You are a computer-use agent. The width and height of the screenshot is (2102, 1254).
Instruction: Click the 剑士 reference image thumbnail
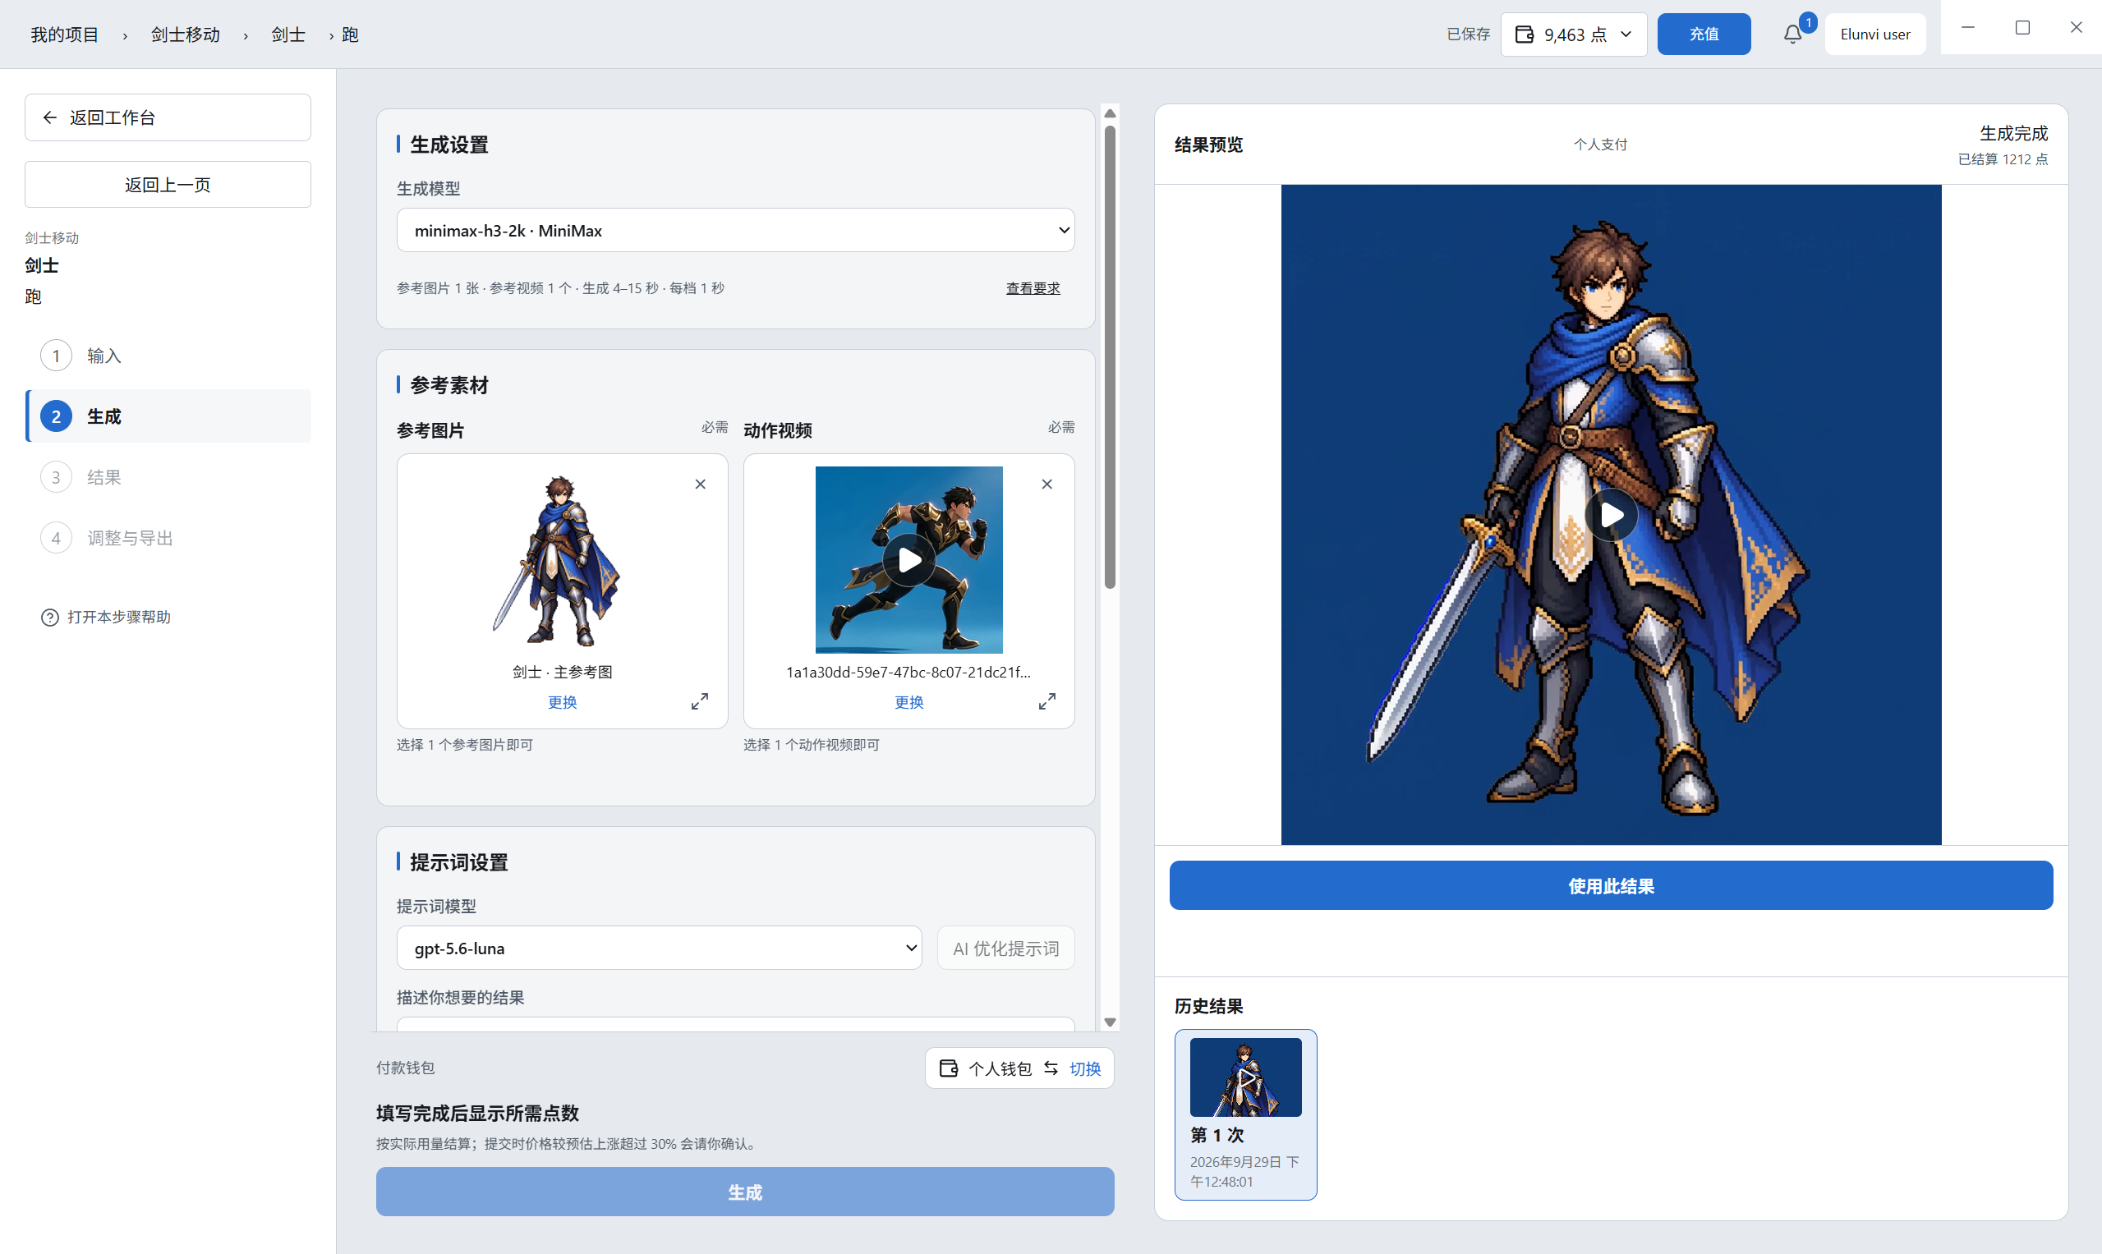(x=556, y=559)
